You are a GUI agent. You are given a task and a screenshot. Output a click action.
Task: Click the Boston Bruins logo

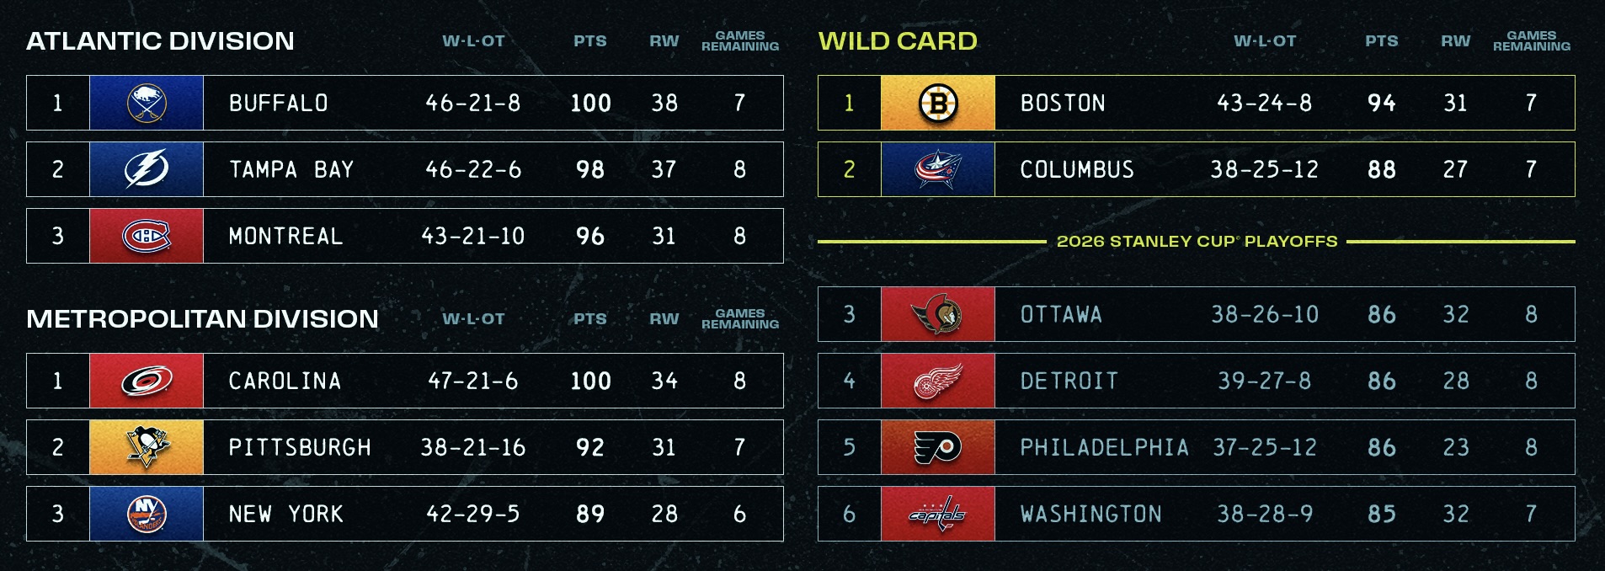(937, 103)
